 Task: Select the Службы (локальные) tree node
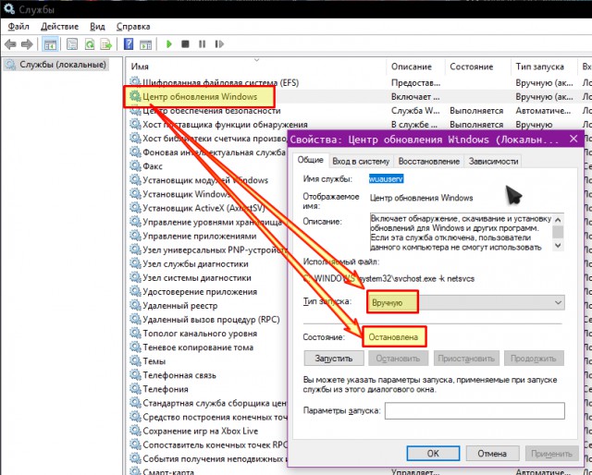(55, 65)
